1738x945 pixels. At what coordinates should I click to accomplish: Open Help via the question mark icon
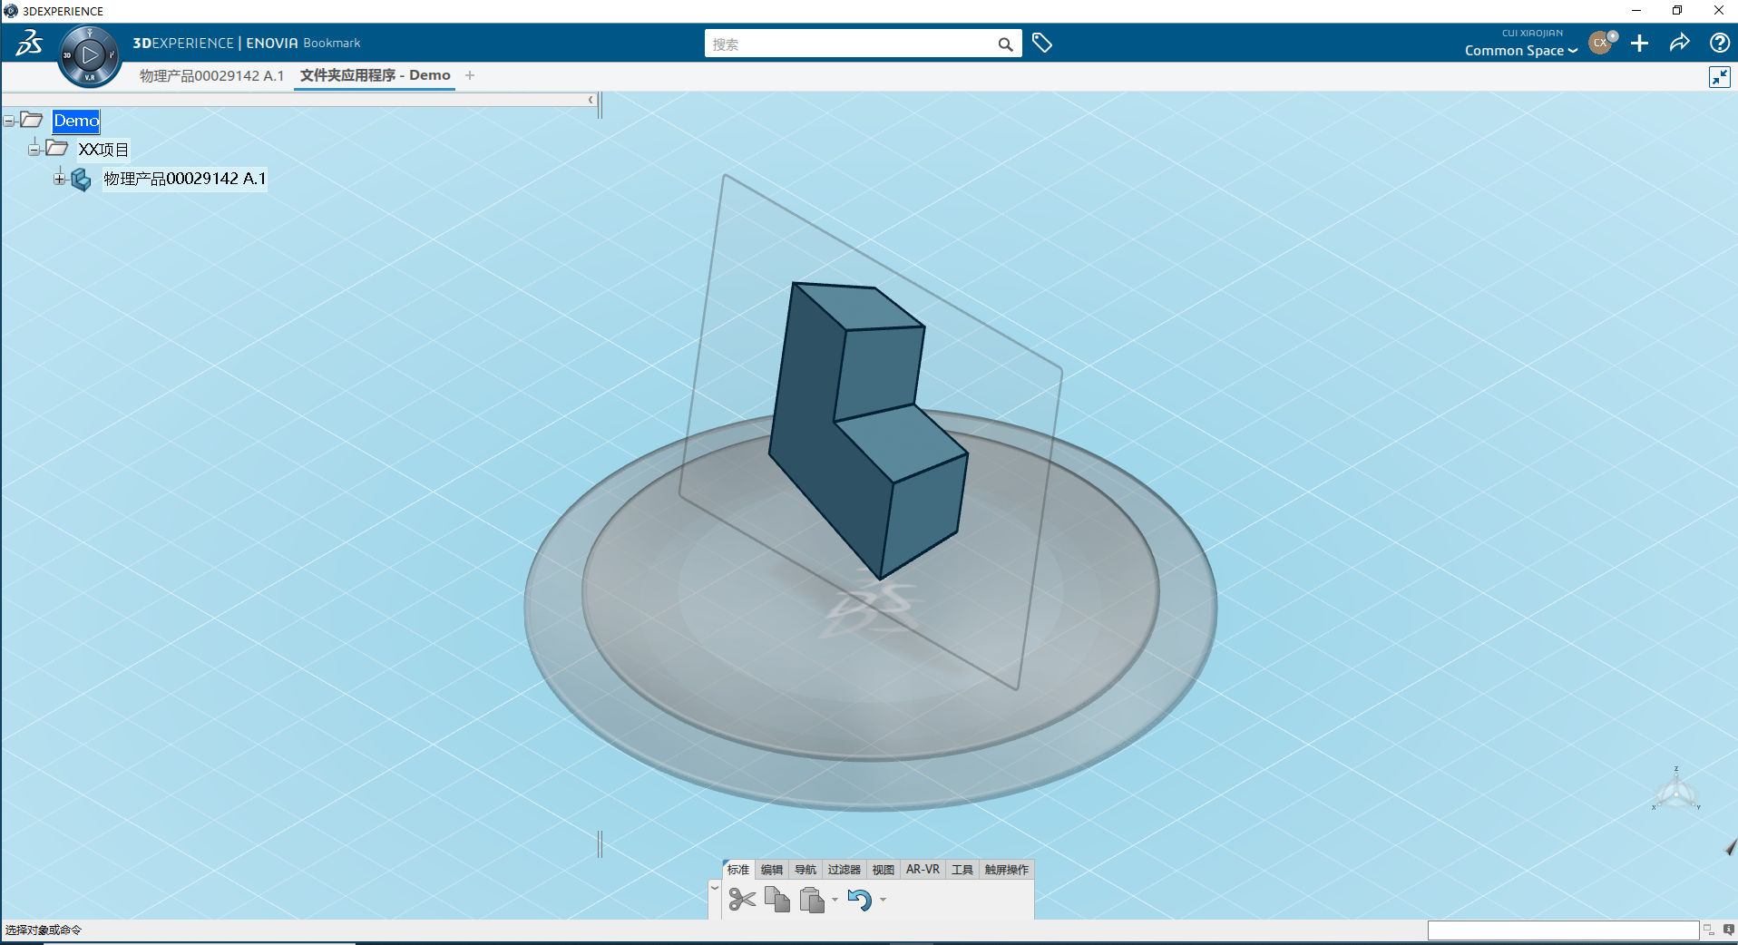pyautogui.click(x=1719, y=43)
